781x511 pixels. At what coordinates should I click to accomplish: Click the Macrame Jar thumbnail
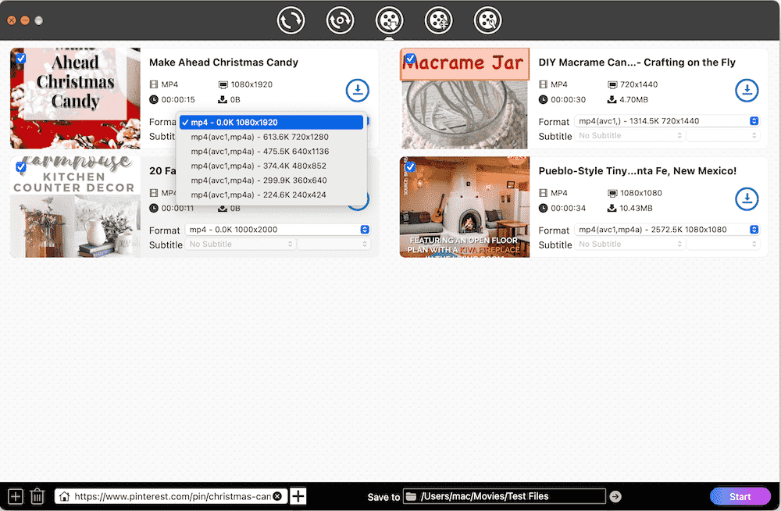coord(464,98)
